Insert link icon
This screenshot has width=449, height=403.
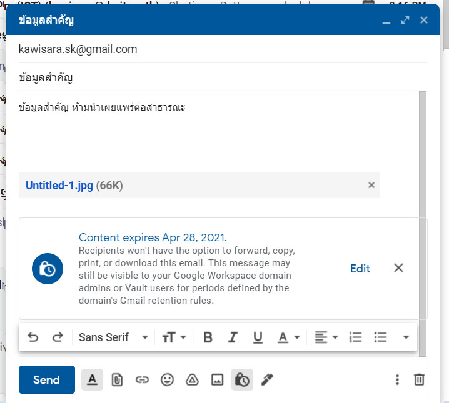click(x=142, y=380)
